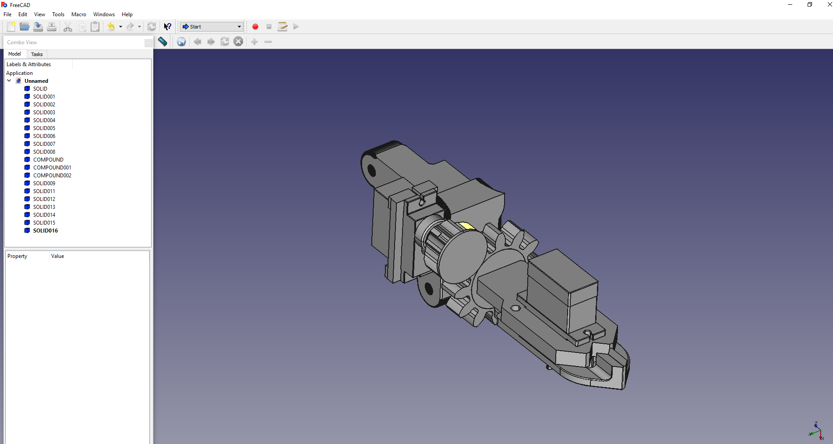Collapse the Unnamed document tree node
Viewport: 833px width, 444px height.
click(9, 81)
